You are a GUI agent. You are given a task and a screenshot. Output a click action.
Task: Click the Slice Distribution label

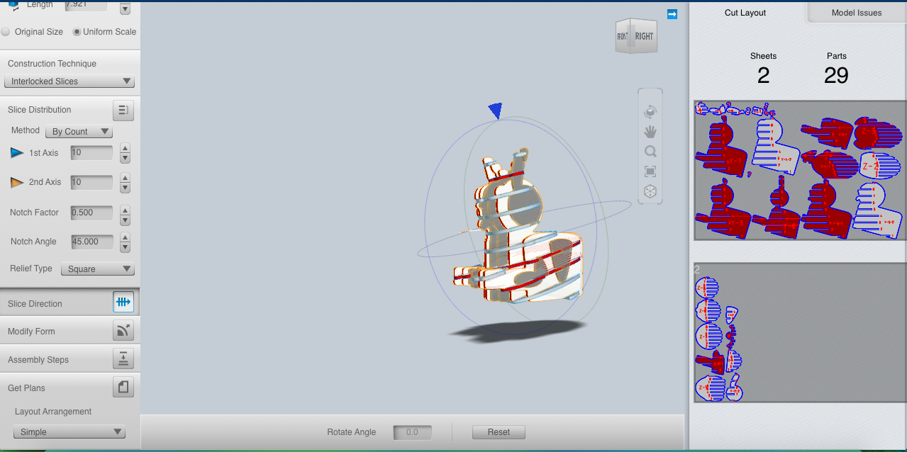pos(40,110)
